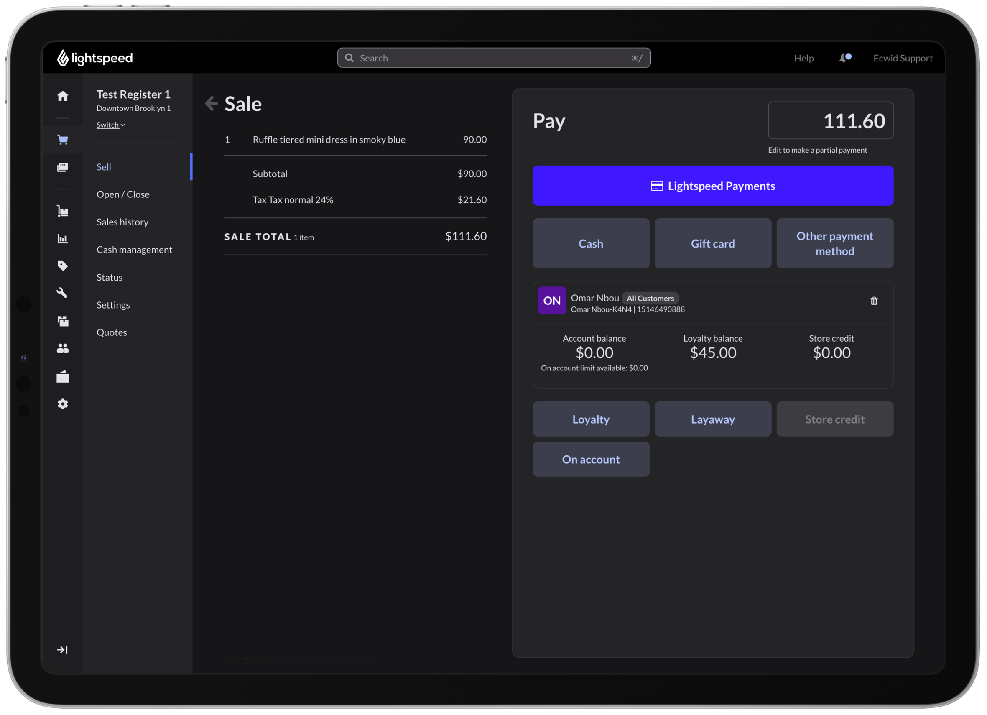This screenshot has height=715, width=987.
Task: Click the ON customer avatar
Action: click(552, 300)
